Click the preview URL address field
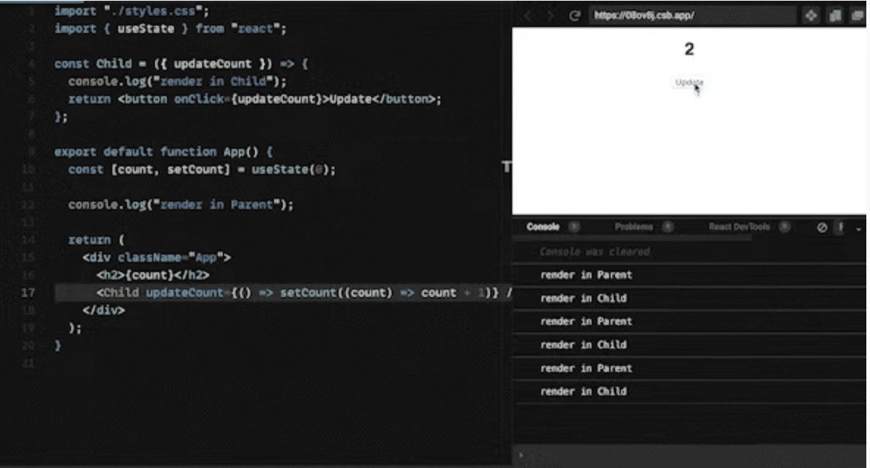 (691, 15)
